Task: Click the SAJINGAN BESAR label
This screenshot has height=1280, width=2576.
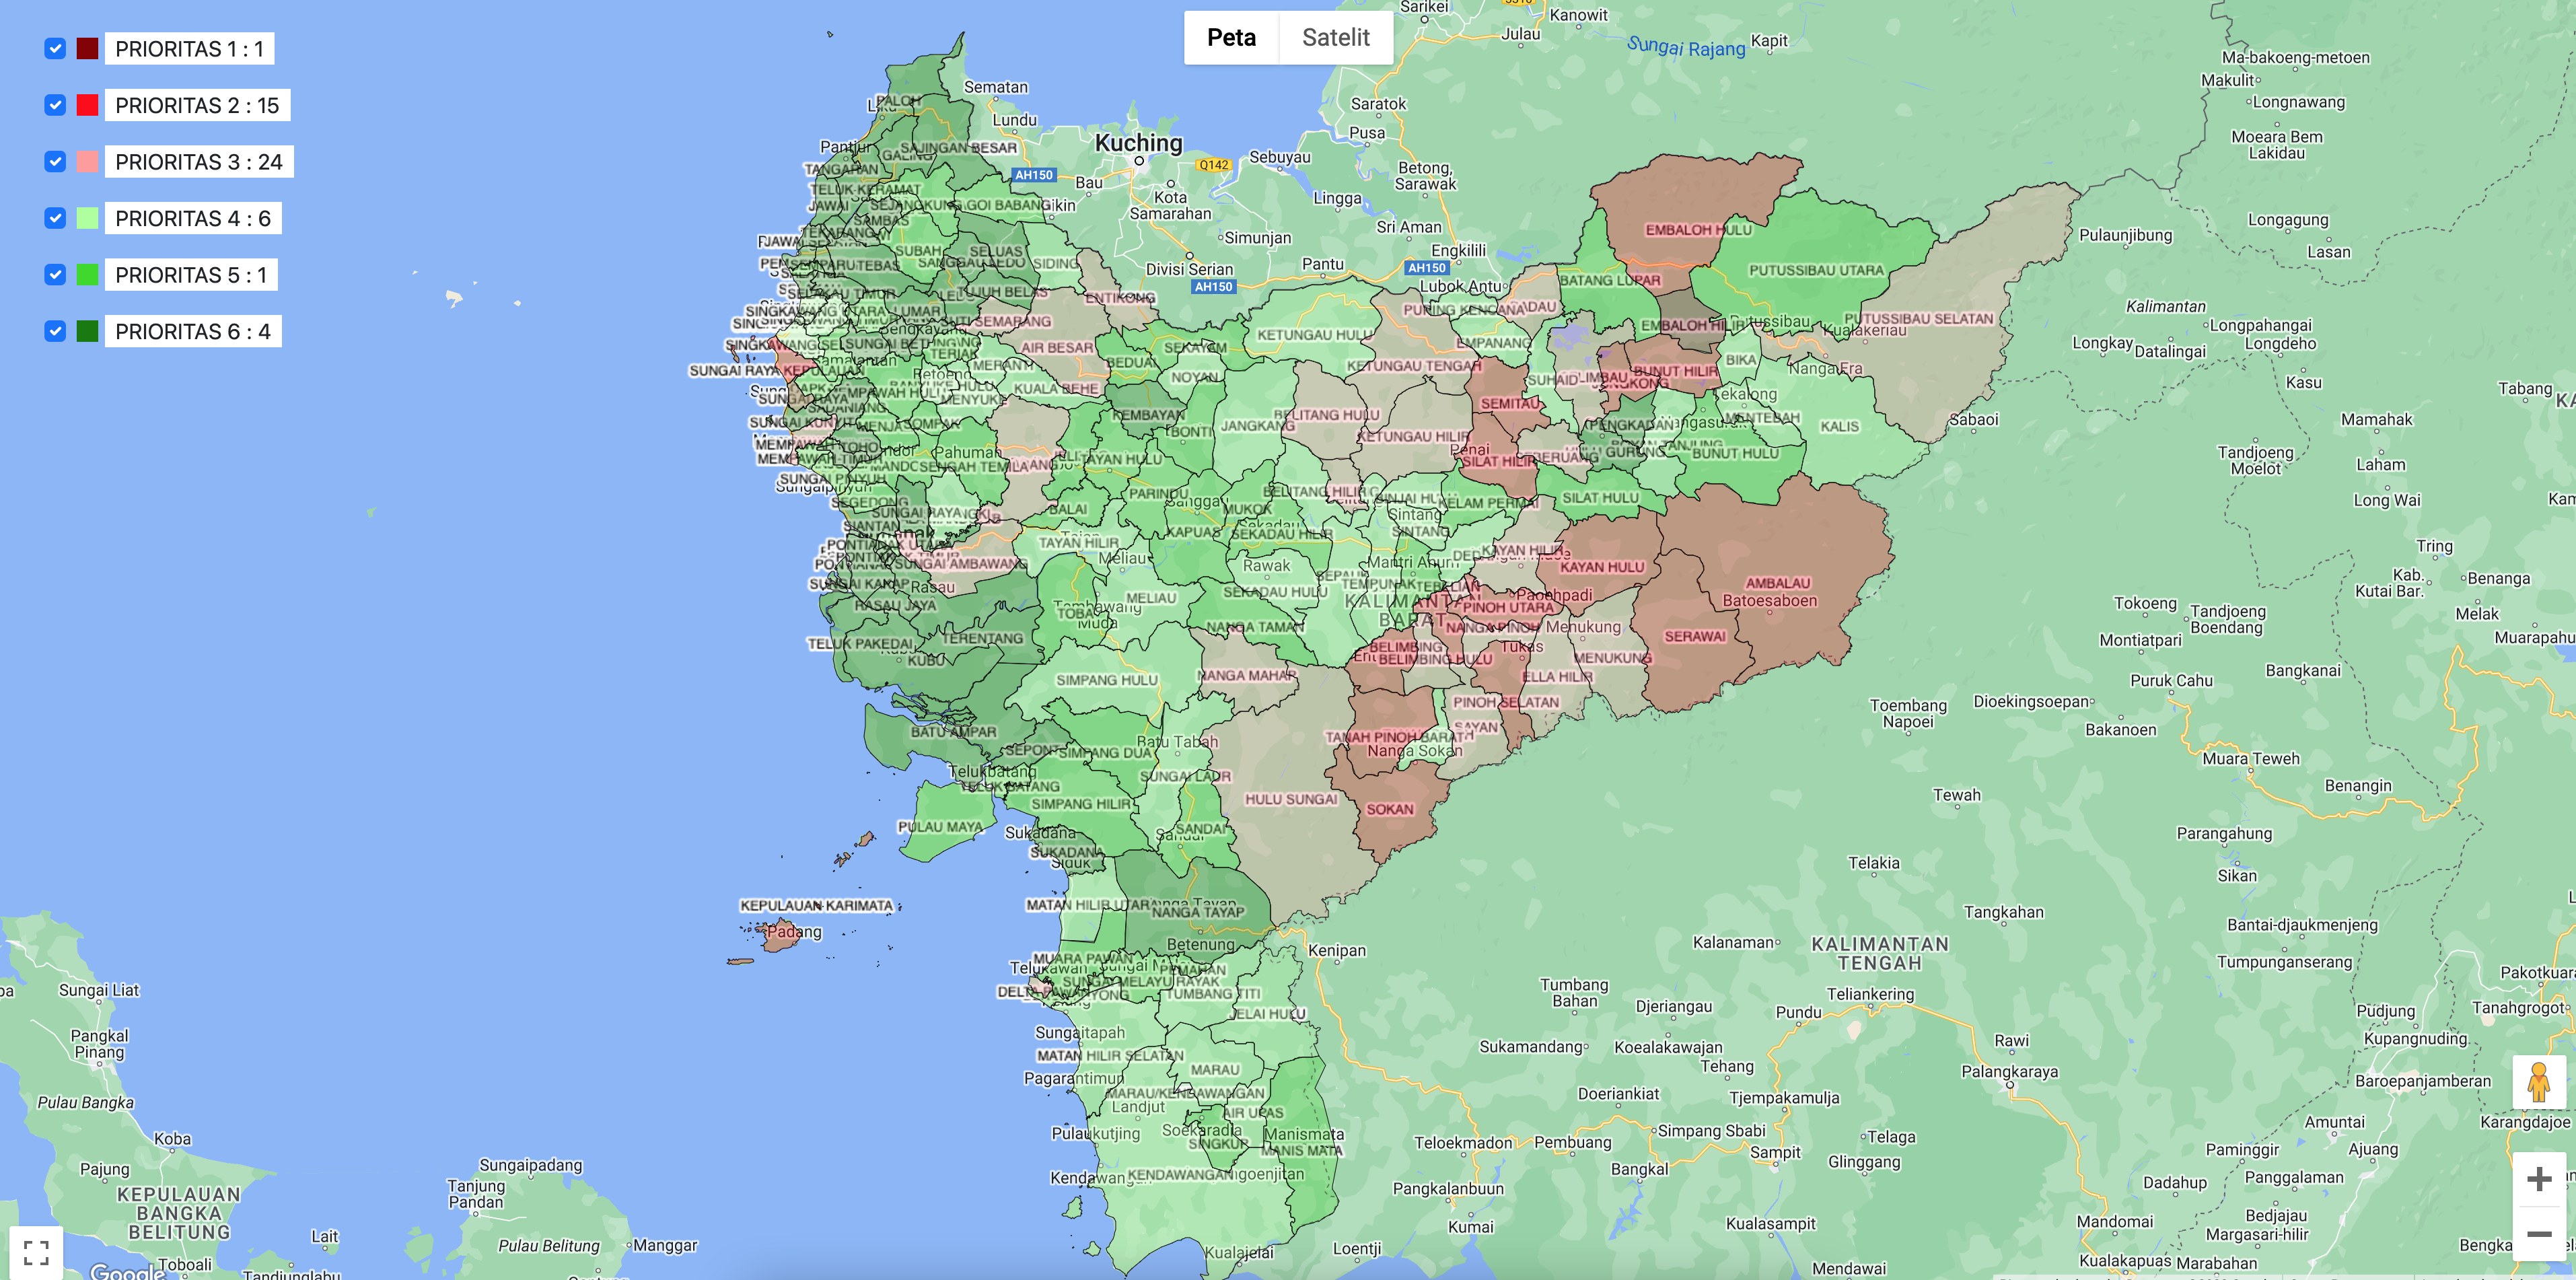Action: coord(958,148)
